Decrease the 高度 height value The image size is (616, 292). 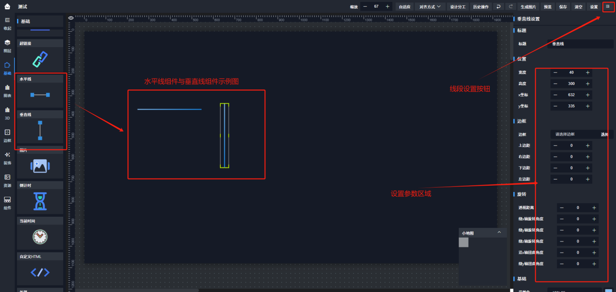tap(555, 84)
